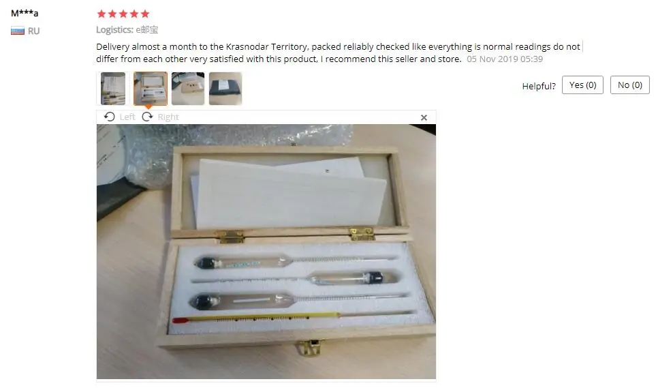The width and height of the screenshot is (658, 388).
Task: Click the first red rating star
Action: 101,14
